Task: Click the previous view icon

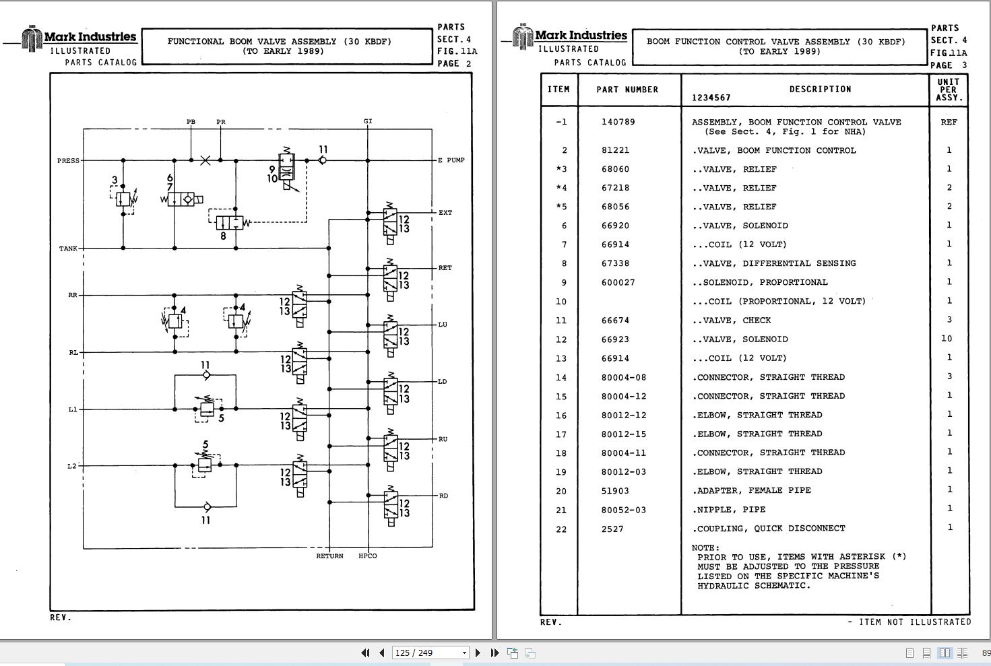Action: pos(513,653)
